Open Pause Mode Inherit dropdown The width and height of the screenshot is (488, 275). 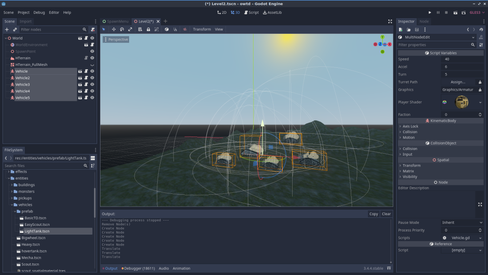coord(462,222)
